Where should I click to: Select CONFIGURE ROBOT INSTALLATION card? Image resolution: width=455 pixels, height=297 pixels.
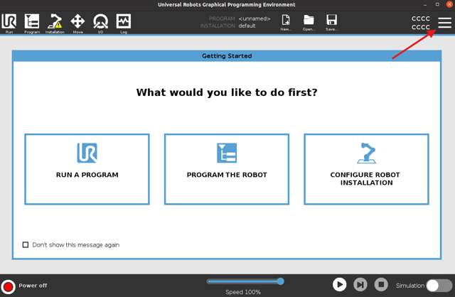pyautogui.click(x=366, y=169)
